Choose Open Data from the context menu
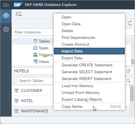The height and width of the screenshot is (124, 135). point(89,24)
